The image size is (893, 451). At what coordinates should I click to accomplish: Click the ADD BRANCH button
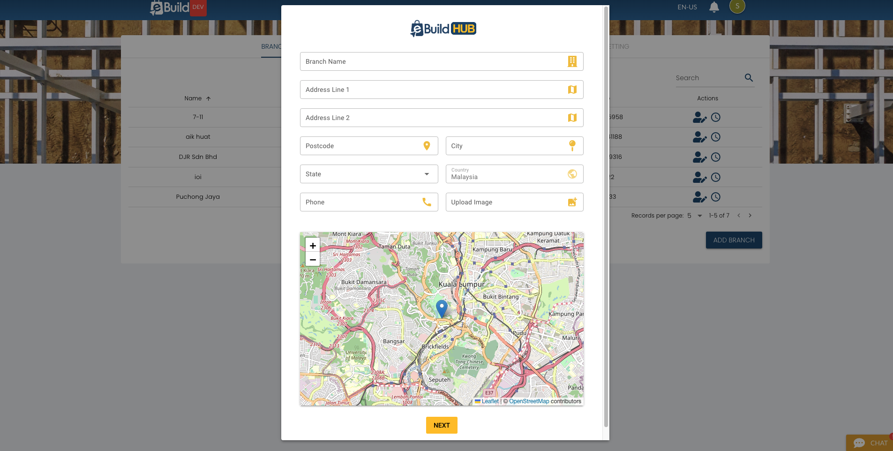coord(734,240)
